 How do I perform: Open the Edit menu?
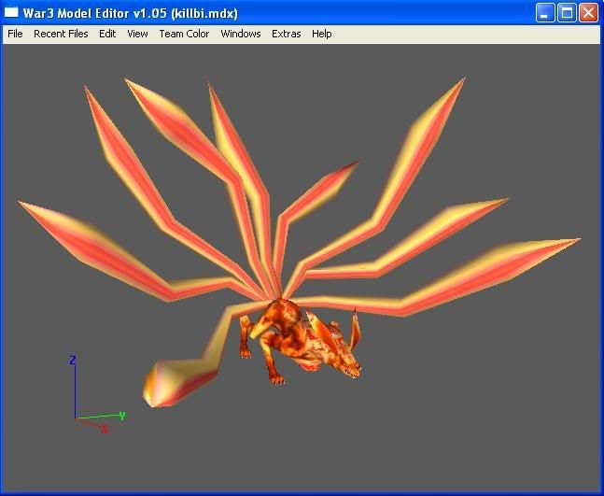click(x=107, y=34)
